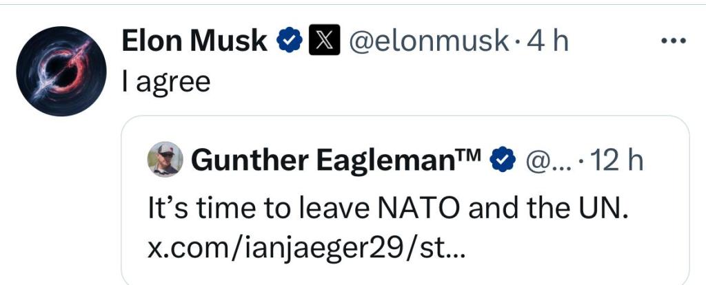Click the @elonmusk handle
Viewport: 706px width, 285px height.
pyautogui.click(x=427, y=42)
